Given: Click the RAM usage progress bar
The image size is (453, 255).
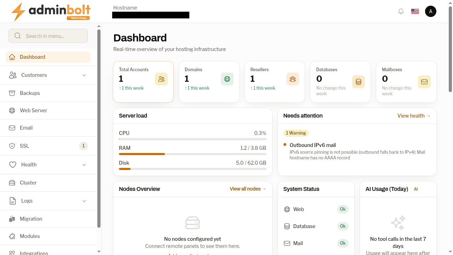Looking at the screenshot, I should [193, 154].
